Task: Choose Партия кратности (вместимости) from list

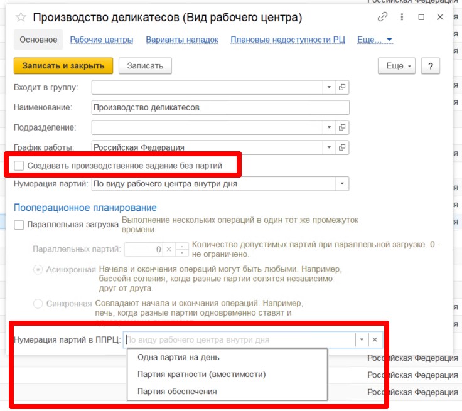Action: (x=201, y=375)
